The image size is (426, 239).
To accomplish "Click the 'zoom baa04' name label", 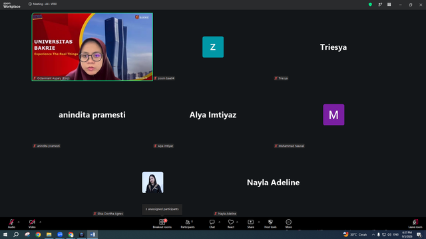I will click(x=164, y=78).
